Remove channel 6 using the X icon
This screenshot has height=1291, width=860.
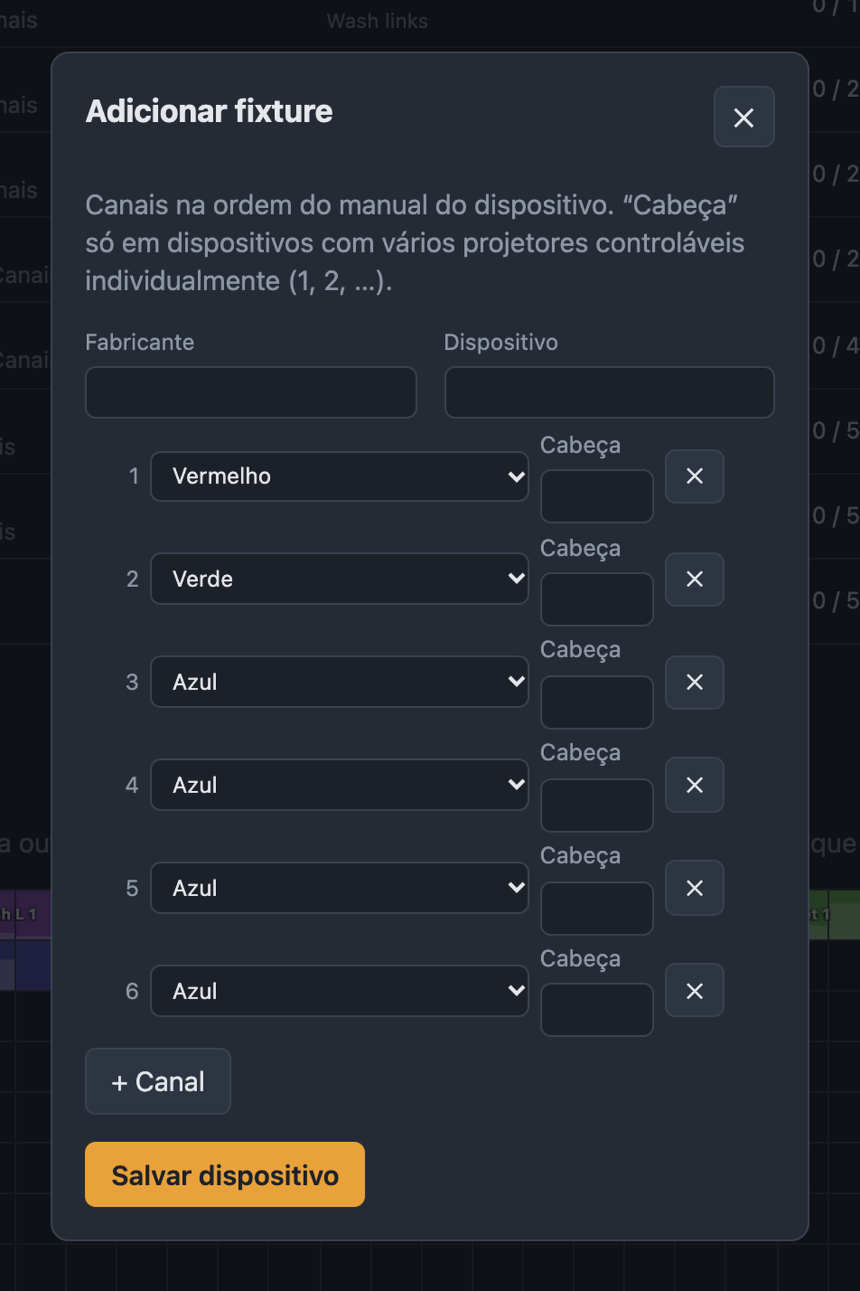coord(694,990)
